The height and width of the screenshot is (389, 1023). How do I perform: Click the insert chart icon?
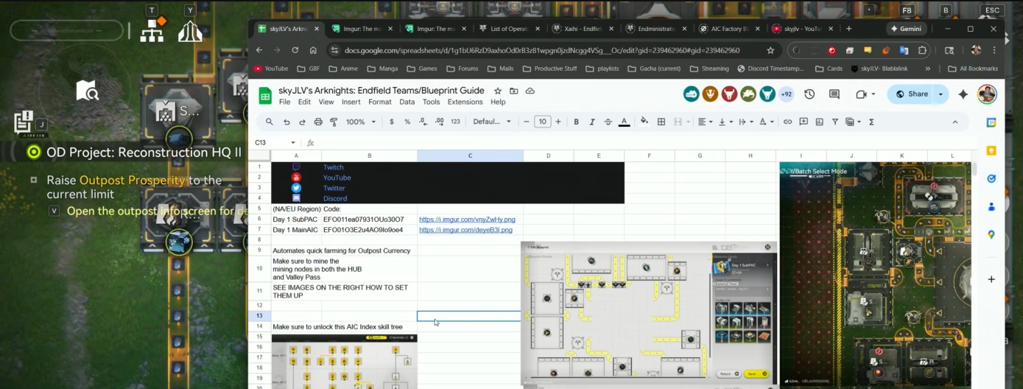(x=819, y=122)
